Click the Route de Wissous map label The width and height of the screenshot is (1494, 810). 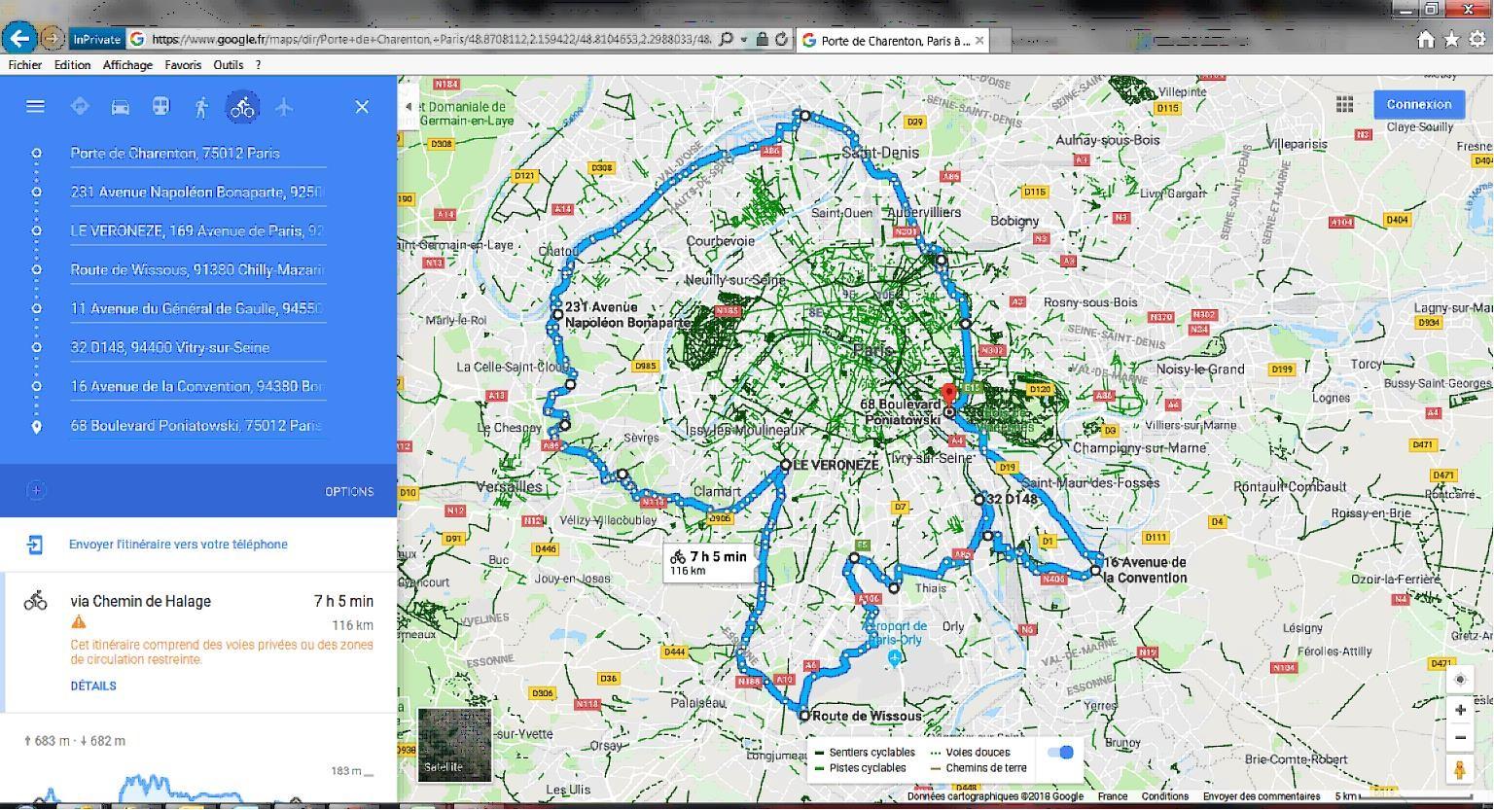[x=866, y=716]
